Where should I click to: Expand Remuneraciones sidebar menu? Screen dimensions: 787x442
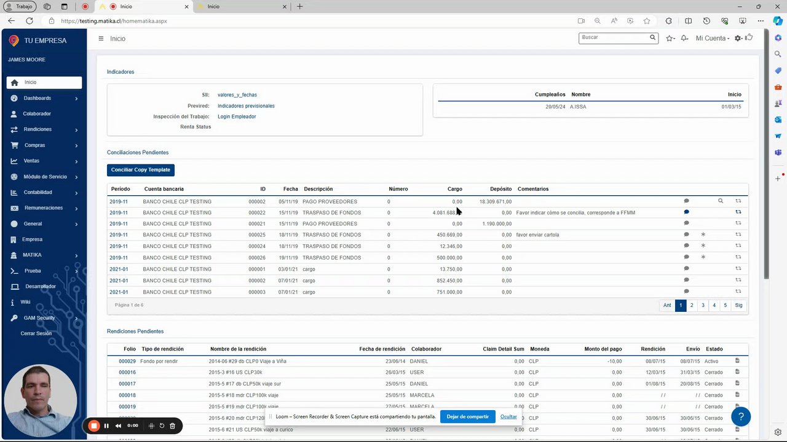[44, 208]
